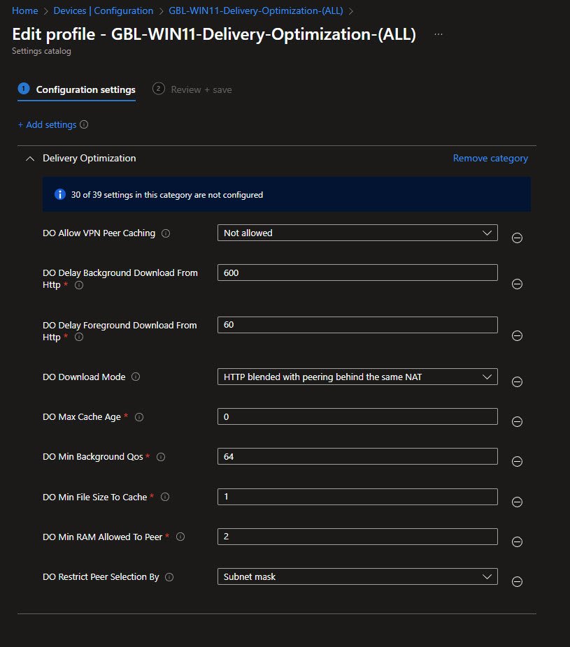Click info icon next to DO Allow VPN Peer Caching
The image size is (570, 647).
click(x=166, y=233)
